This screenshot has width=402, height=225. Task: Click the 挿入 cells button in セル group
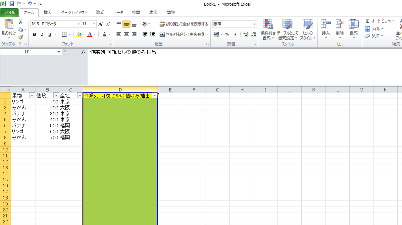tap(326, 30)
